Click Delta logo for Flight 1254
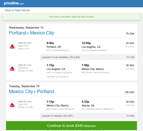Screen dimensions: 143x131 click(x=12, y=46)
